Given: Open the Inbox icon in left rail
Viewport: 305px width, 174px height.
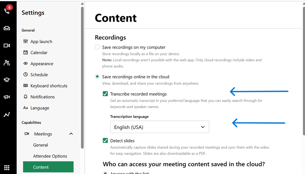Looking at the screenshot, I should click(x=7, y=28).
